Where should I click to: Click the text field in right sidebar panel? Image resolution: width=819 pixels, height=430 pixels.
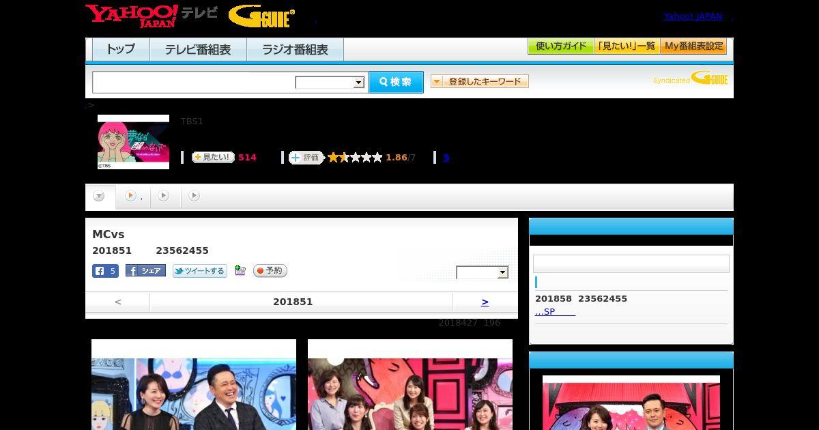pos(631,264)
